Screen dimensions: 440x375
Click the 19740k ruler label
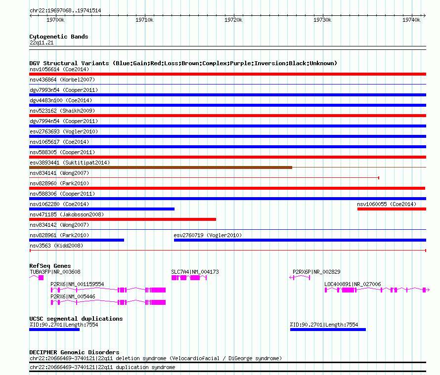411,20
